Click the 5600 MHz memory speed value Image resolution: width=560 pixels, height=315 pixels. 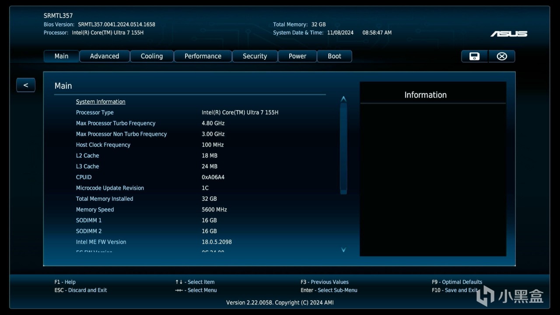[214, 210]
